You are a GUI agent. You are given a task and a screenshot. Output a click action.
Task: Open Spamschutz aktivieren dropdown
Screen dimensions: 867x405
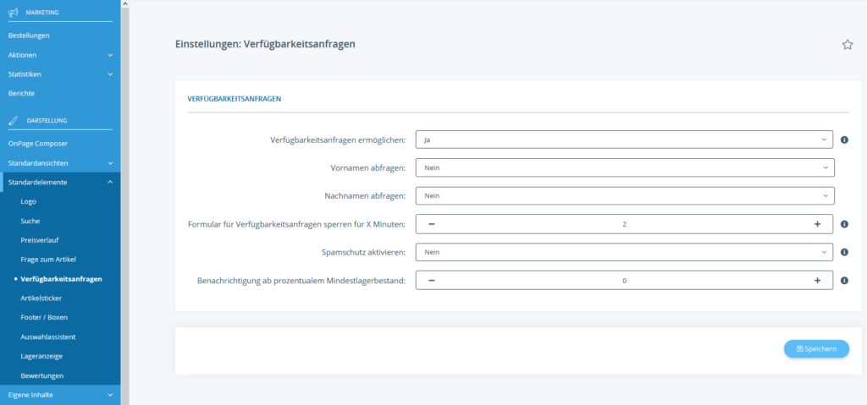coord(624,252)
